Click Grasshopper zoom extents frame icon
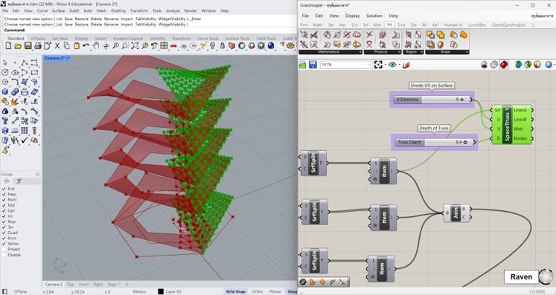 [378, 65]
